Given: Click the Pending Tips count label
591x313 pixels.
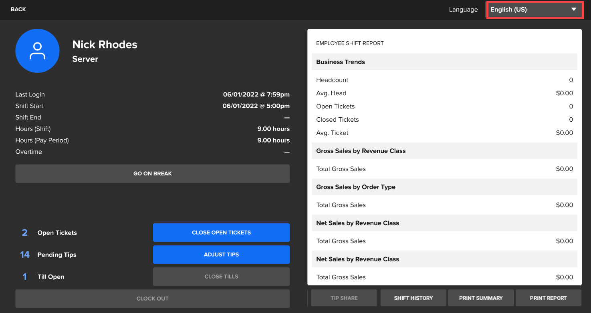Looking at the screenshot, I should coord(25,255).
